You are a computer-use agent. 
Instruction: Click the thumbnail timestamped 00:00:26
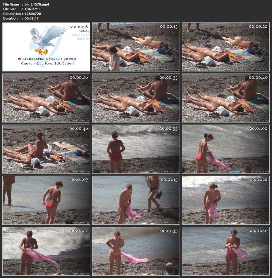click(x=46, y=98)
